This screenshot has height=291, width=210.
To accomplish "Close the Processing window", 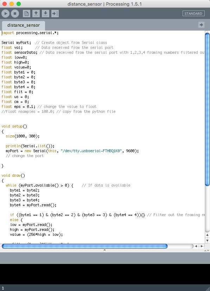I will (x=5, y=4).
